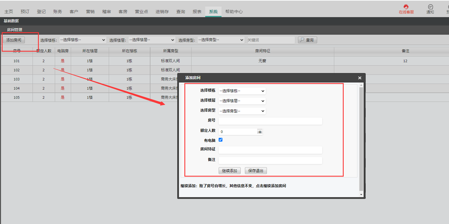This screenshot has height=224, width=449.
Task: Click the 继续添加 button
Action: point(229,171)
